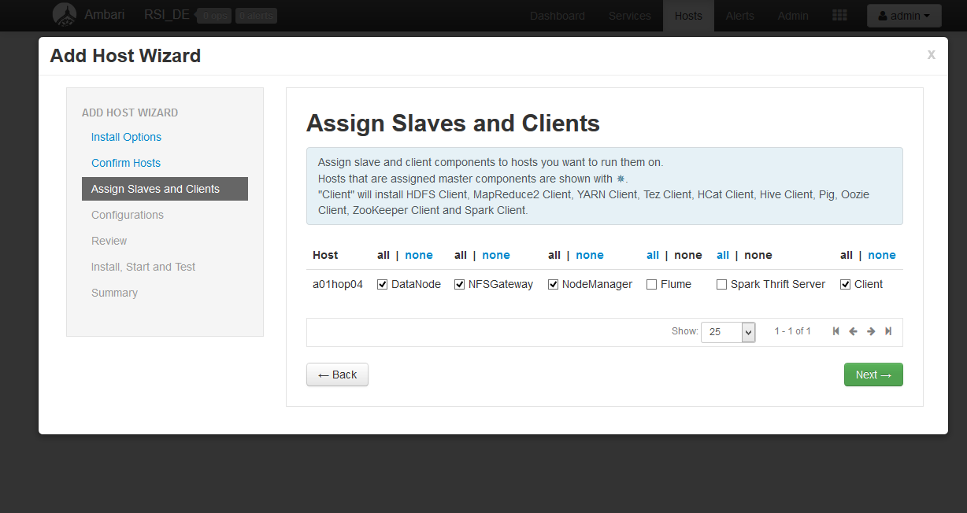Click the next-page arrow icon
Image resolution: width=967 pixels, height=513 pixels.
[x=871, y=331]
